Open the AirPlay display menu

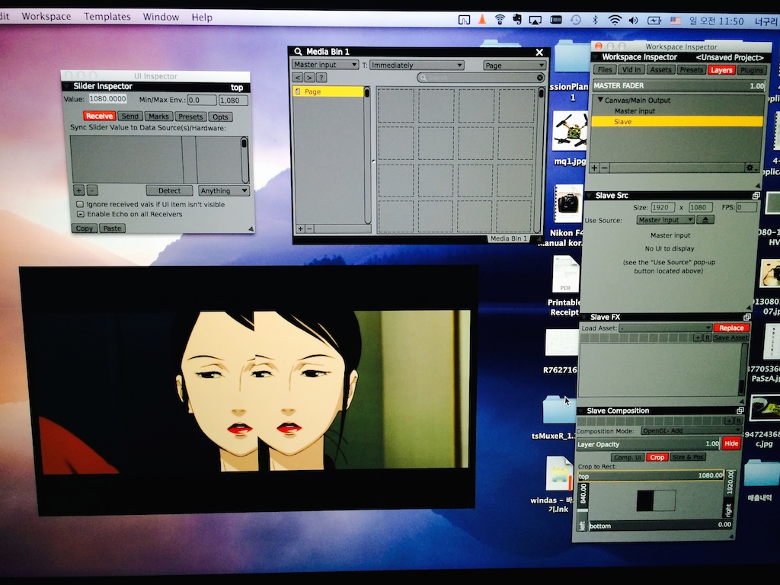(x=535, y=20)
